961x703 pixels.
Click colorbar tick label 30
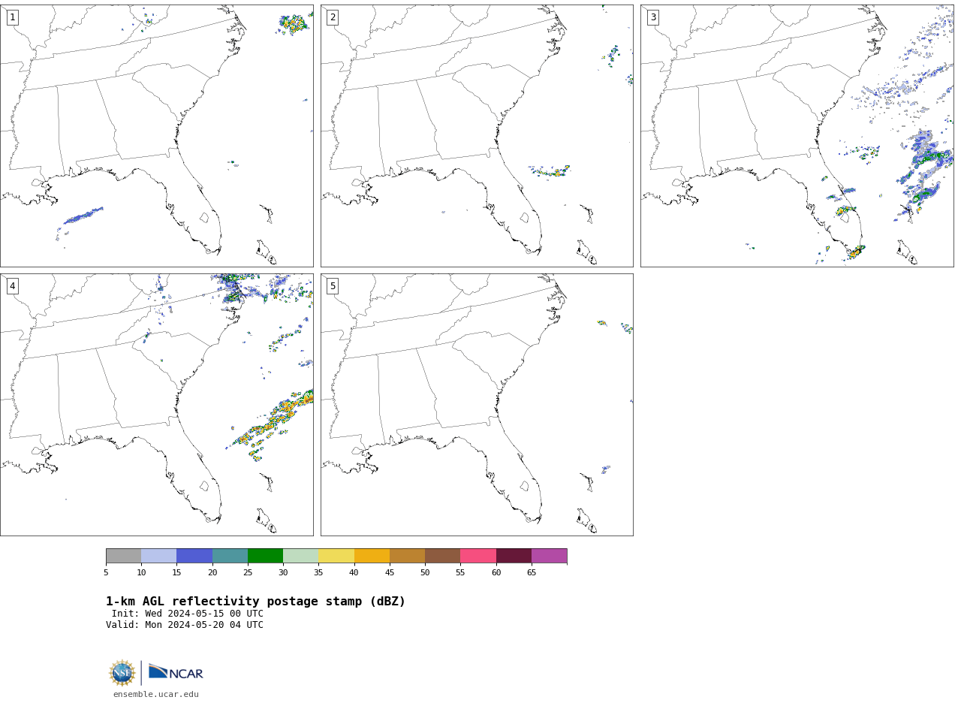tap(283, 572)
